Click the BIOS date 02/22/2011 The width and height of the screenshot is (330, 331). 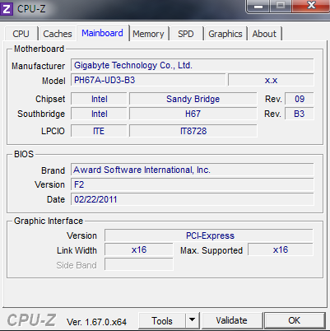(193, 199)
